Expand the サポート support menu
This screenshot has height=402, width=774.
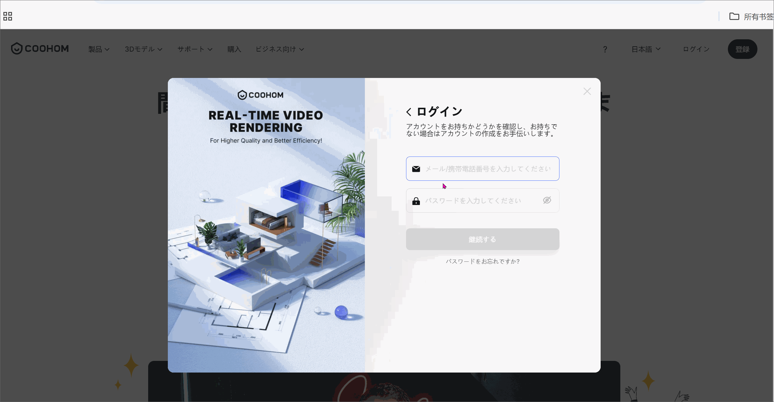click(x=195, y=49)
